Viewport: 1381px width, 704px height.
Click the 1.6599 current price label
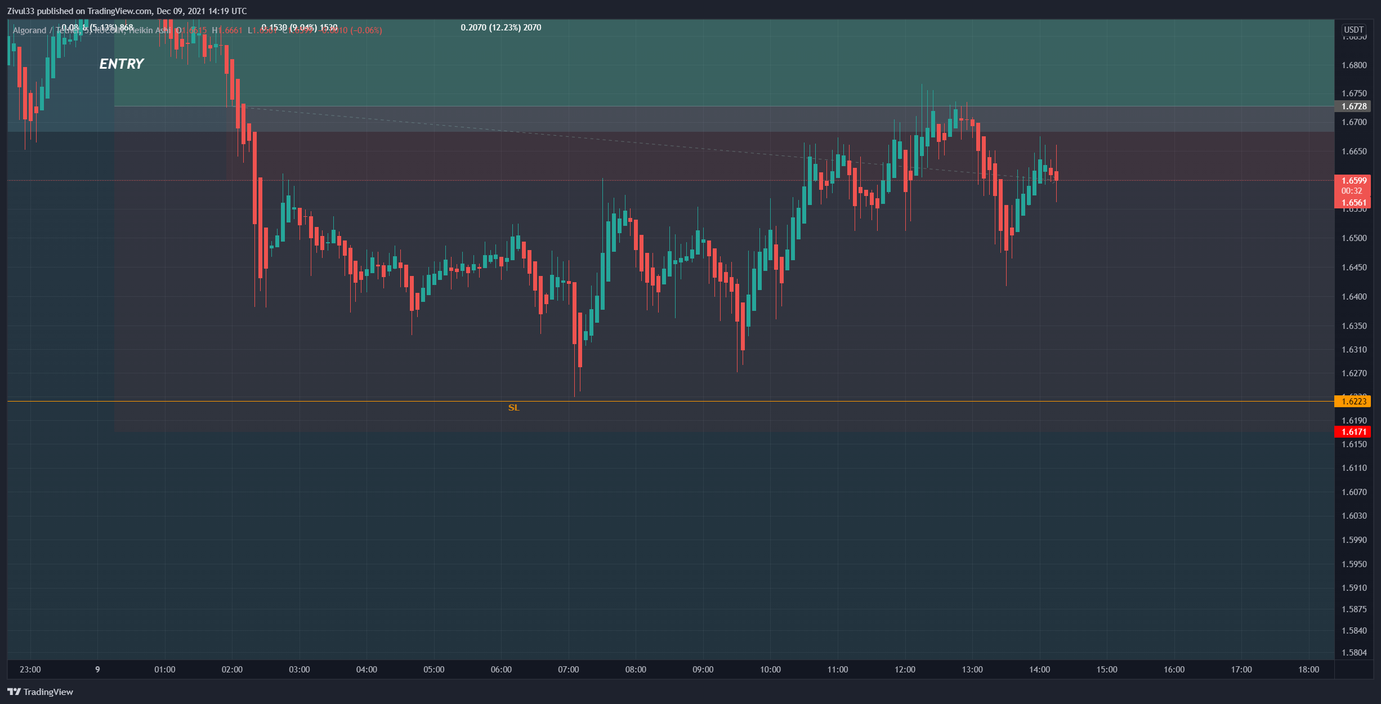(1353, 181)
